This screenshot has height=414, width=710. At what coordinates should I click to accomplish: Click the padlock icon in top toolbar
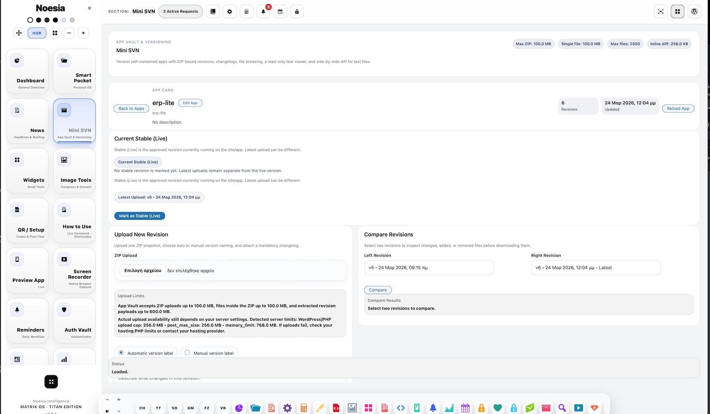[x=297, y=12]
